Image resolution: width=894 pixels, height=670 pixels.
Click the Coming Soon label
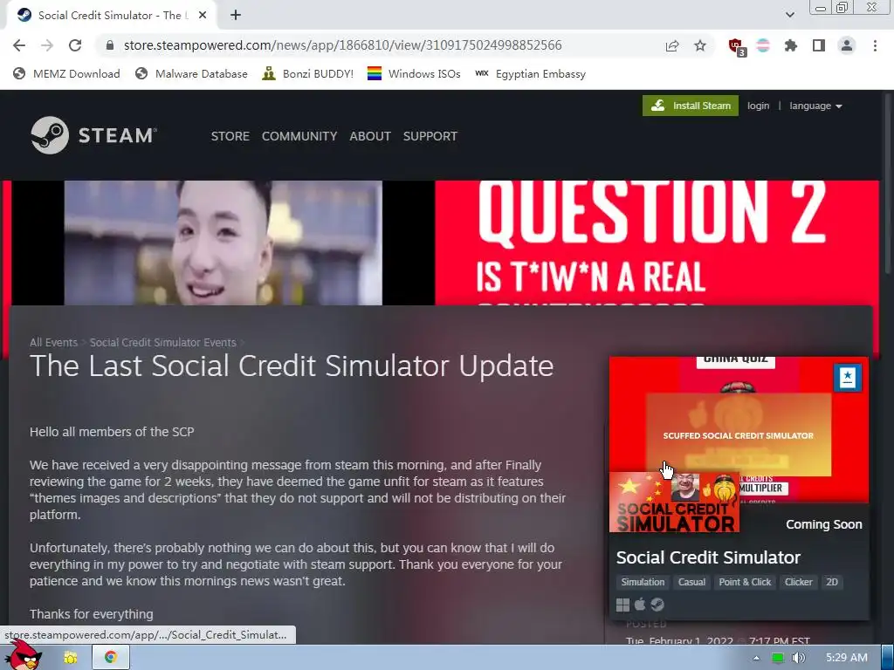click(x=824, y=524)
